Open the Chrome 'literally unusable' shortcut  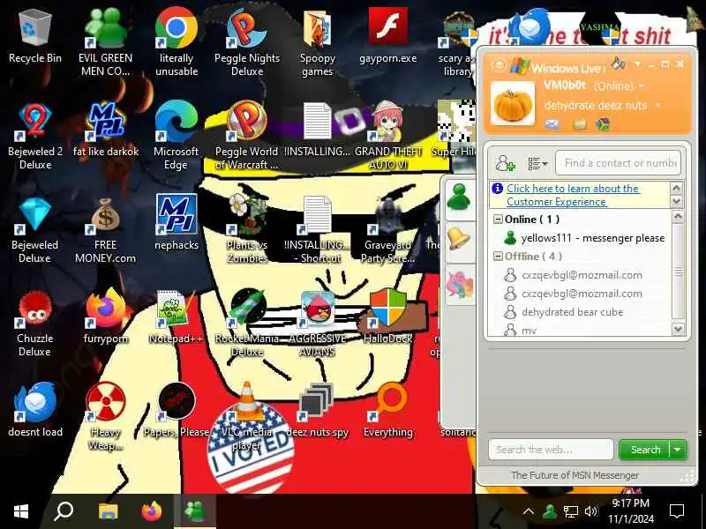[176, 43]
